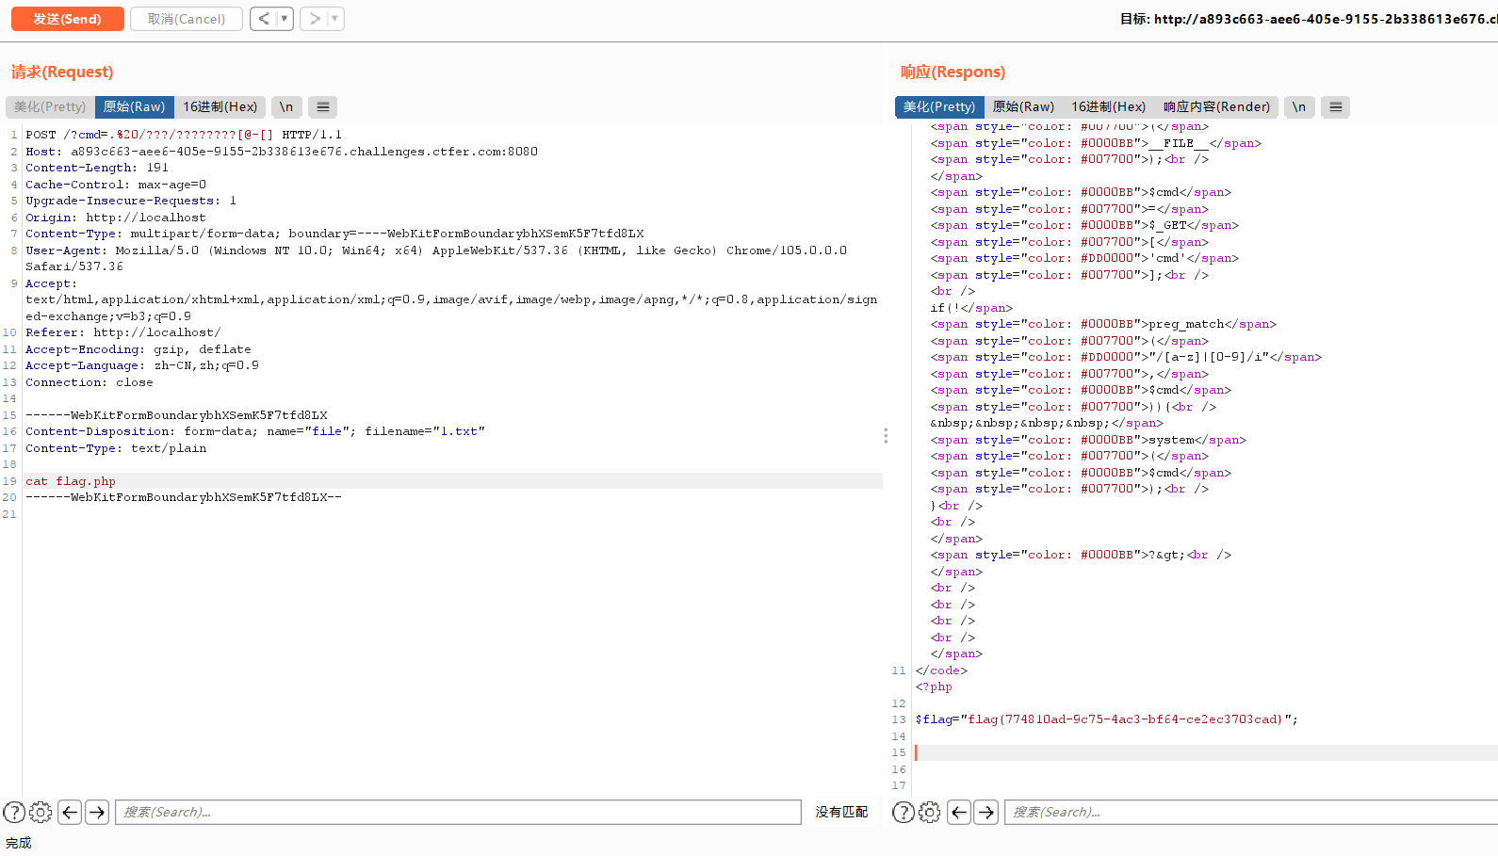Click the __FILE__ span line in response
The width and height of the screenshot is (1498, 856).
(x=1096, y=143)
